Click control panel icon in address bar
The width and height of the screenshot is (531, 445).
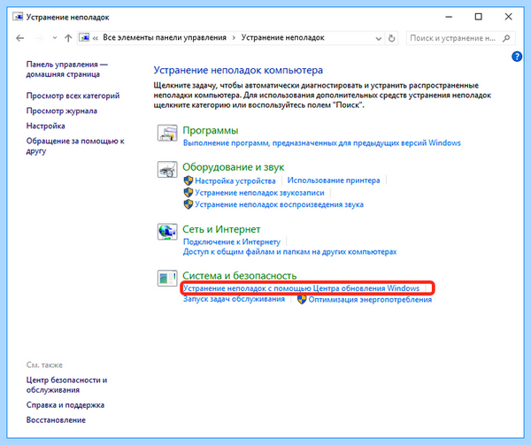tap(85, 38)
